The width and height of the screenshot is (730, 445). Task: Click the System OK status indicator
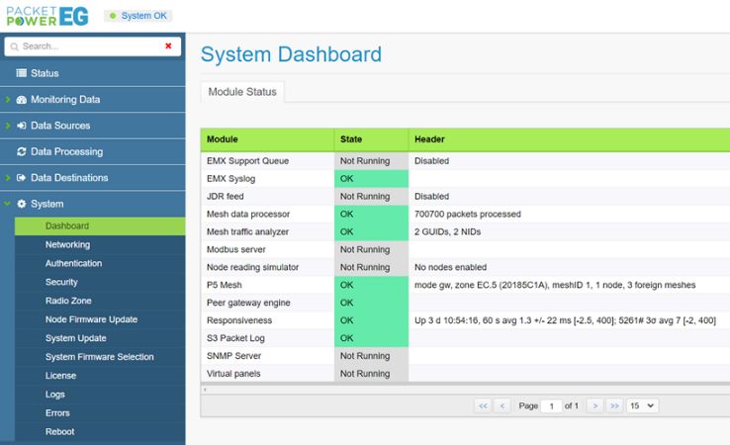(x=138, y=16)
